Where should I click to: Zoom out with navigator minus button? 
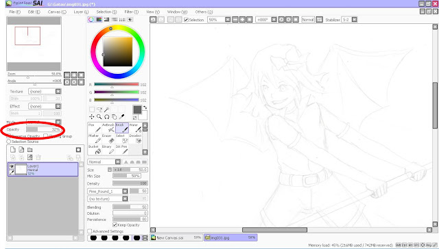coord(67,75)
